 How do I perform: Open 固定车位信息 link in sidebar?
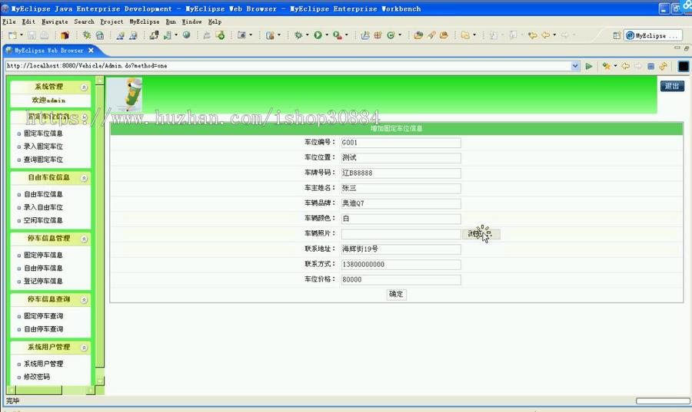[43, 133]
